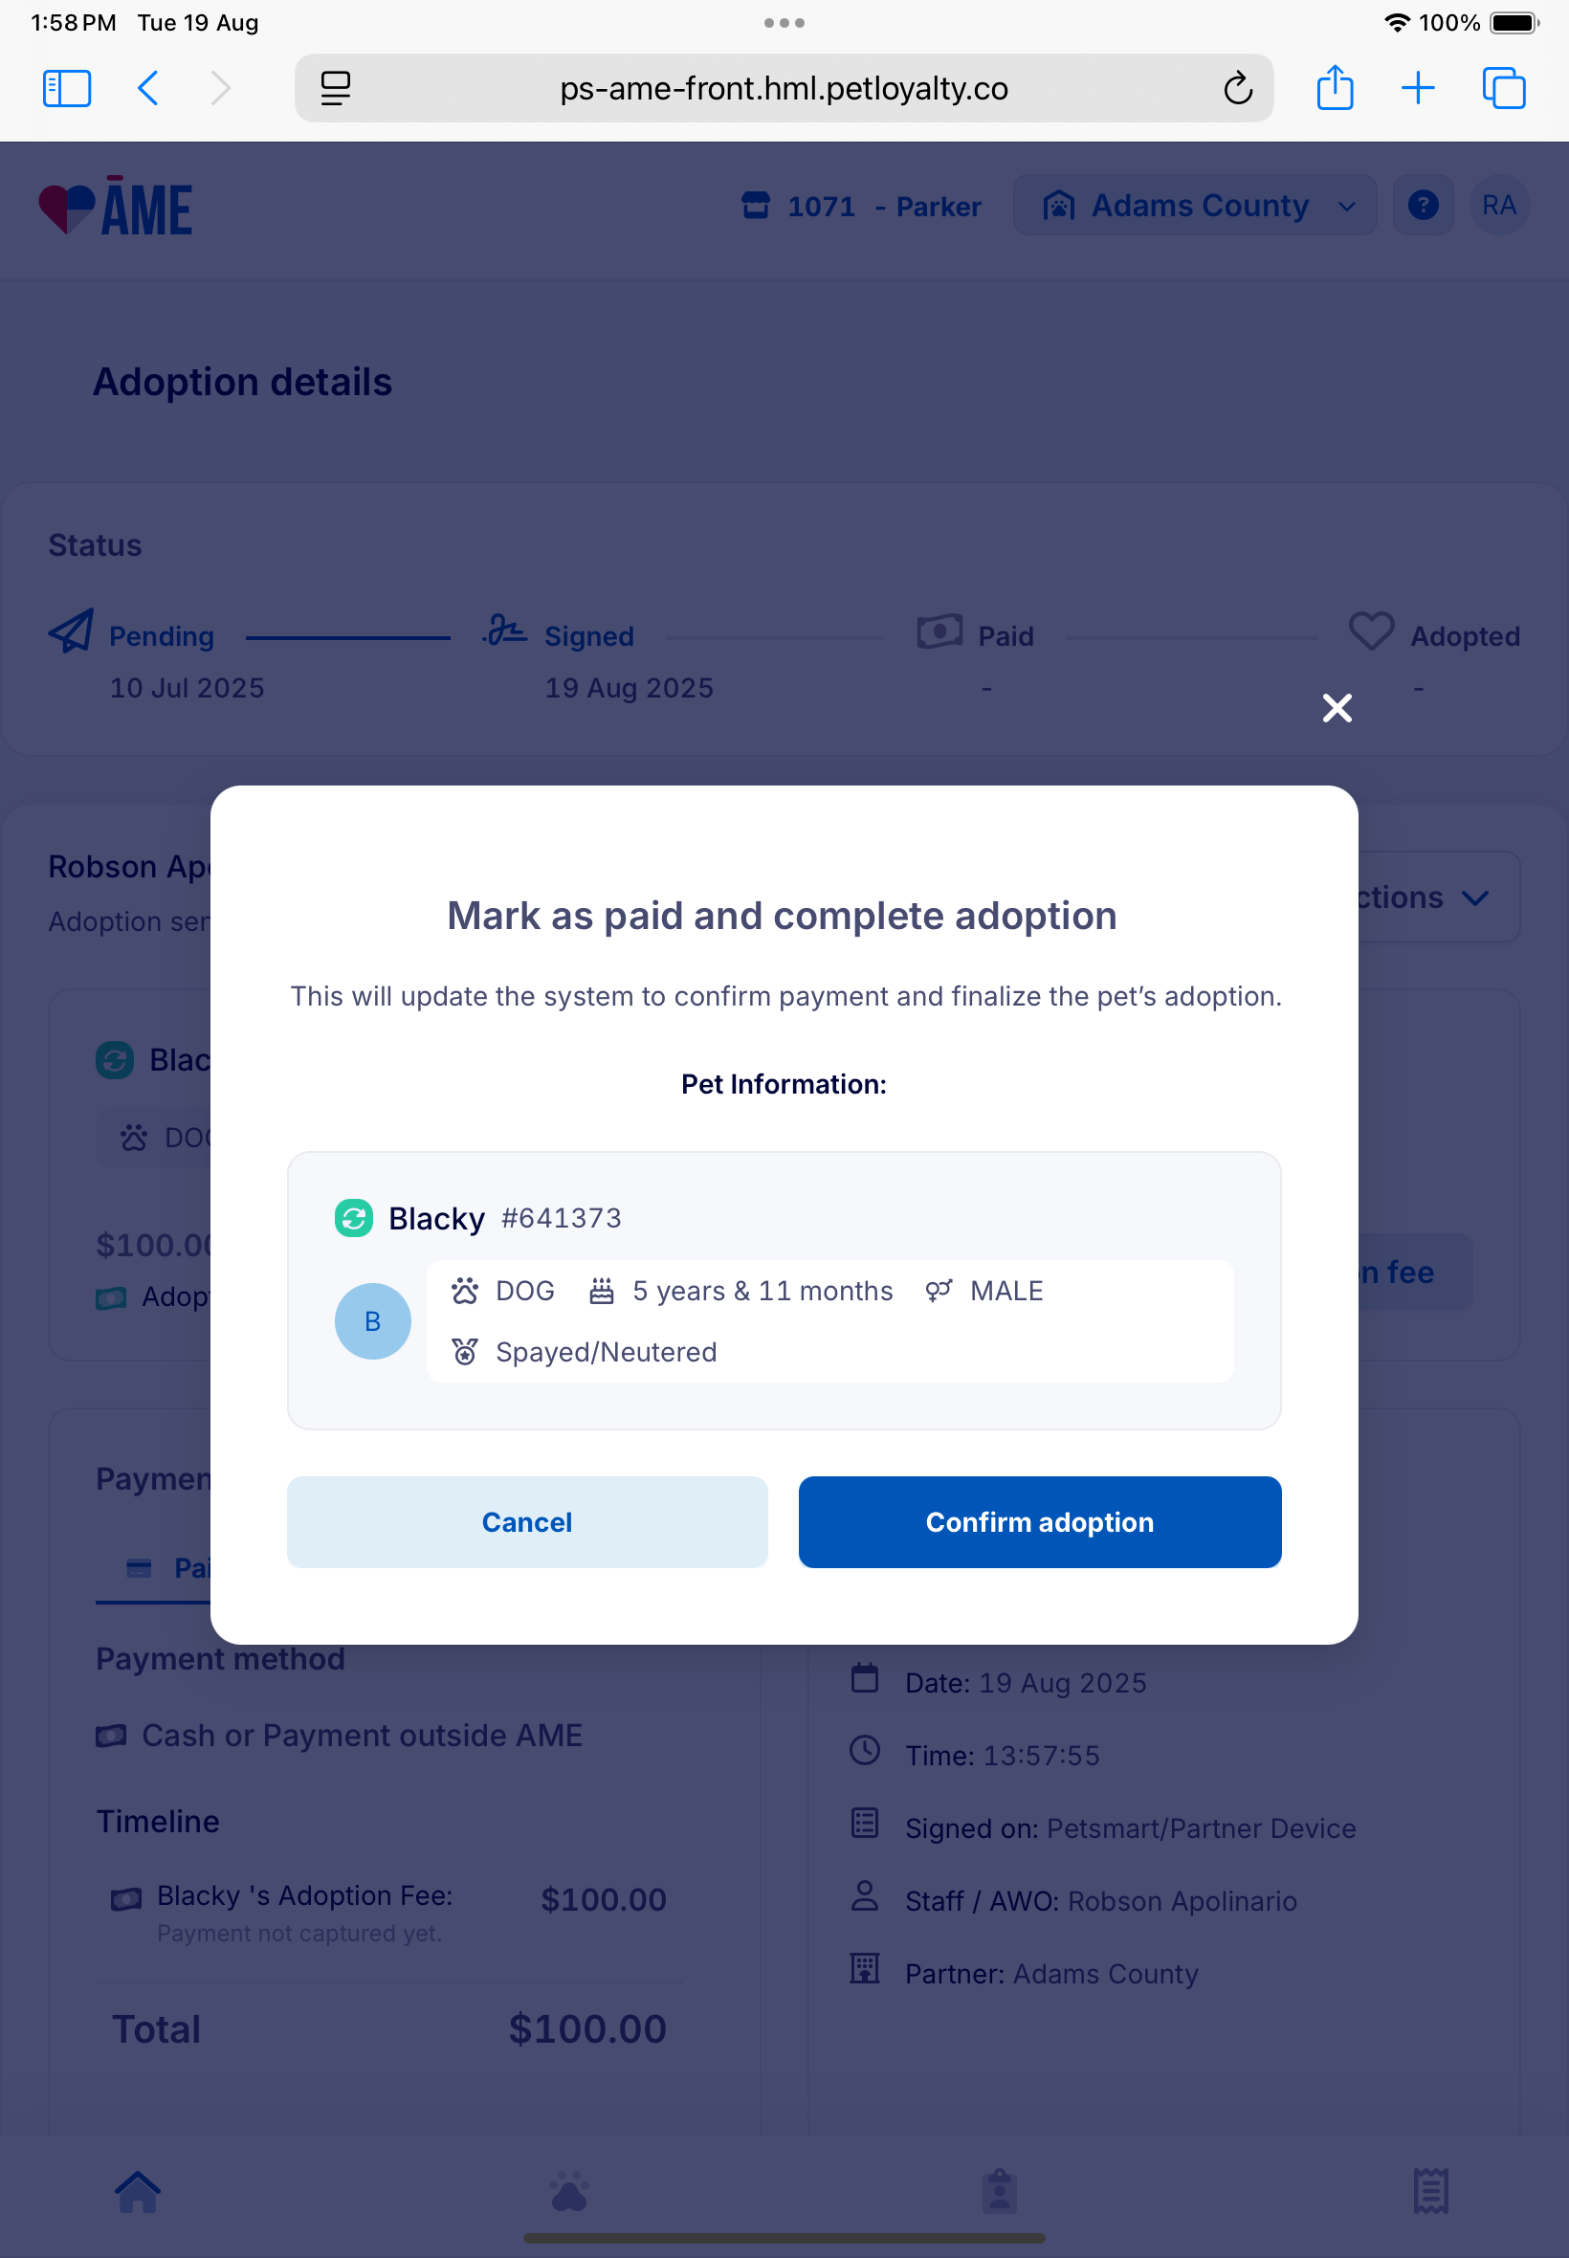Open the receipts icon in bottom navigation

tap(1430, 2190)
